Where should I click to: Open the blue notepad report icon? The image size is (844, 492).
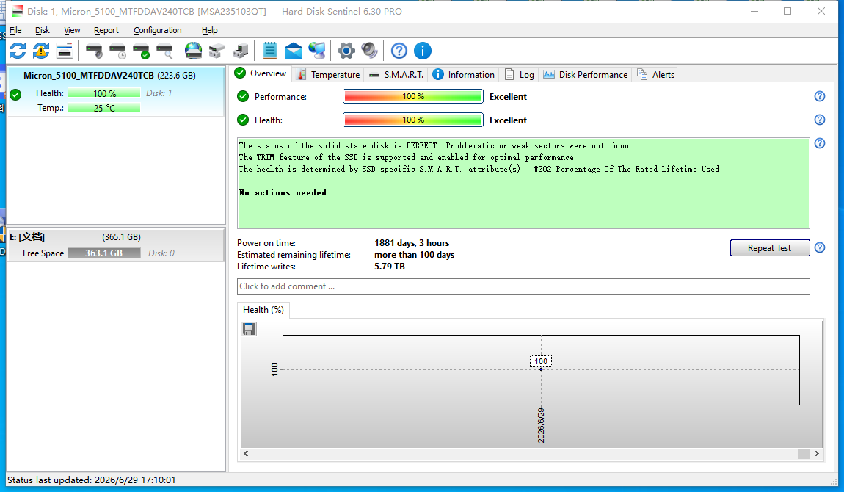pyautogui.click(x=269, y=51)
